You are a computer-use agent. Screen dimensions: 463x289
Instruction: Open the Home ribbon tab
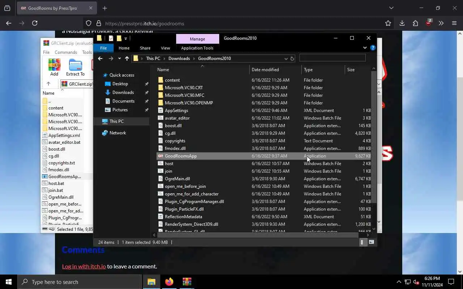(x=124, y=48)
